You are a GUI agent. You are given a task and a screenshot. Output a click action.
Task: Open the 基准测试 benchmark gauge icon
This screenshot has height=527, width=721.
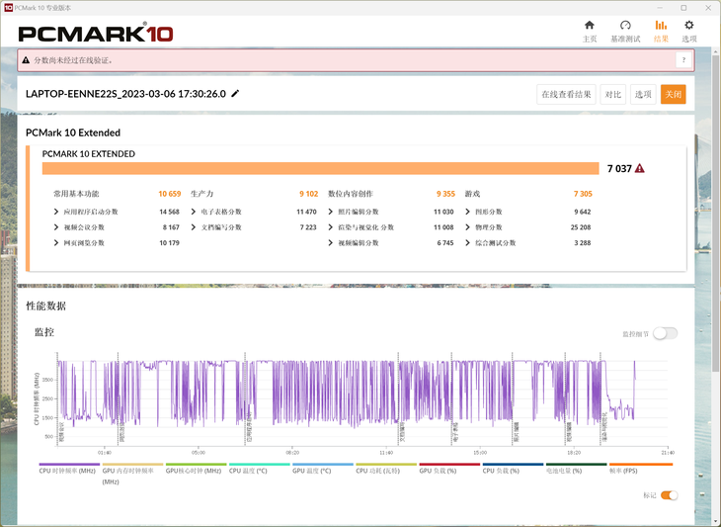625,26
